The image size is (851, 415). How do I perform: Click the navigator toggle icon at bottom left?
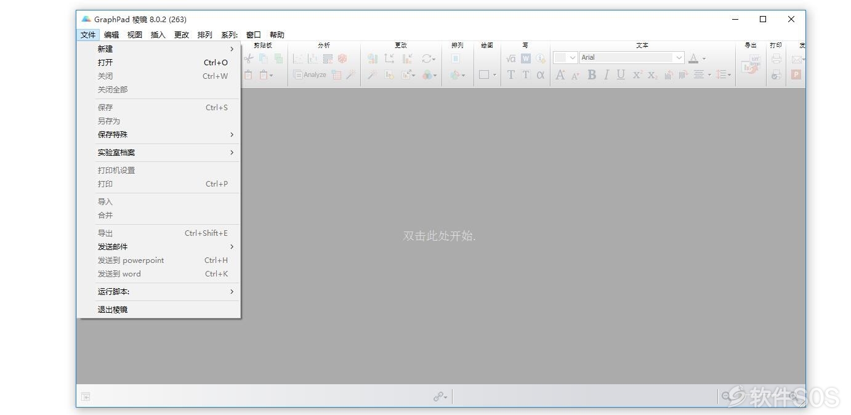tap(85, 397)
